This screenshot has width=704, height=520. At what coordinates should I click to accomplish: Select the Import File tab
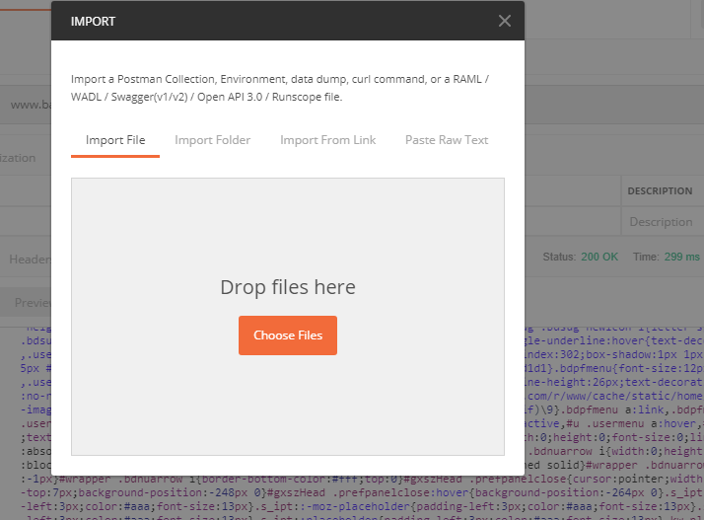pyautogui.click(x=115, y=140)
